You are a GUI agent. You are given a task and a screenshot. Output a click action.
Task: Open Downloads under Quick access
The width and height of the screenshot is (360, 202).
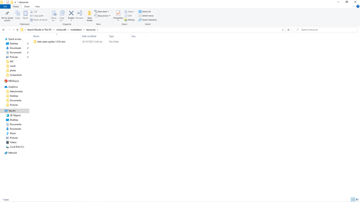15,48
